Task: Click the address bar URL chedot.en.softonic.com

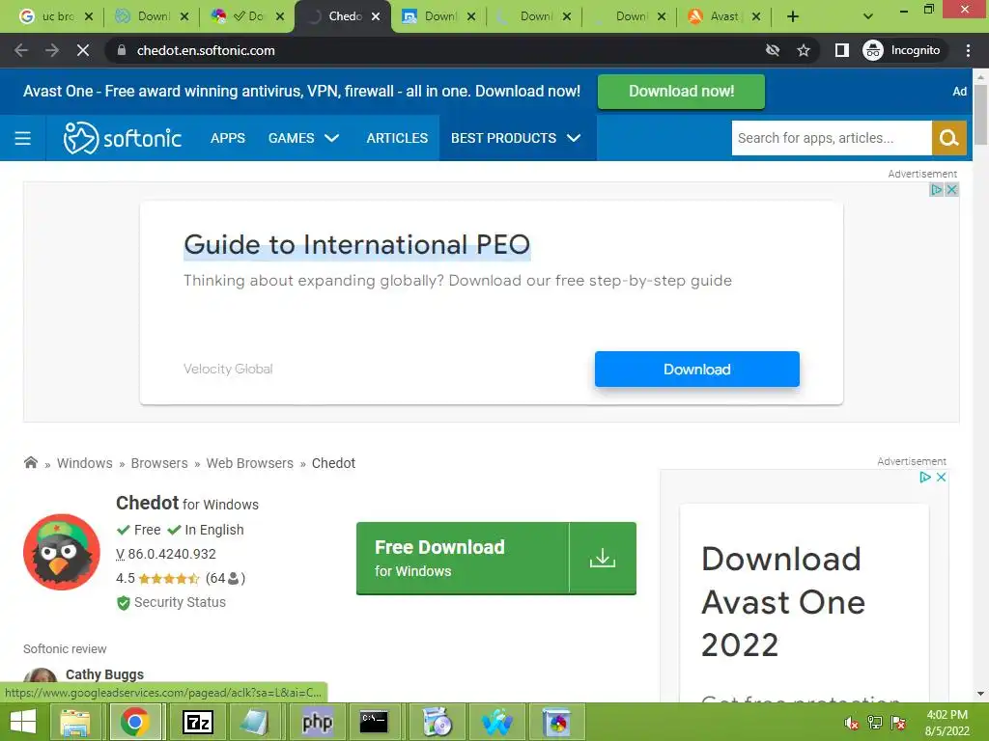Action: point(206,50)
